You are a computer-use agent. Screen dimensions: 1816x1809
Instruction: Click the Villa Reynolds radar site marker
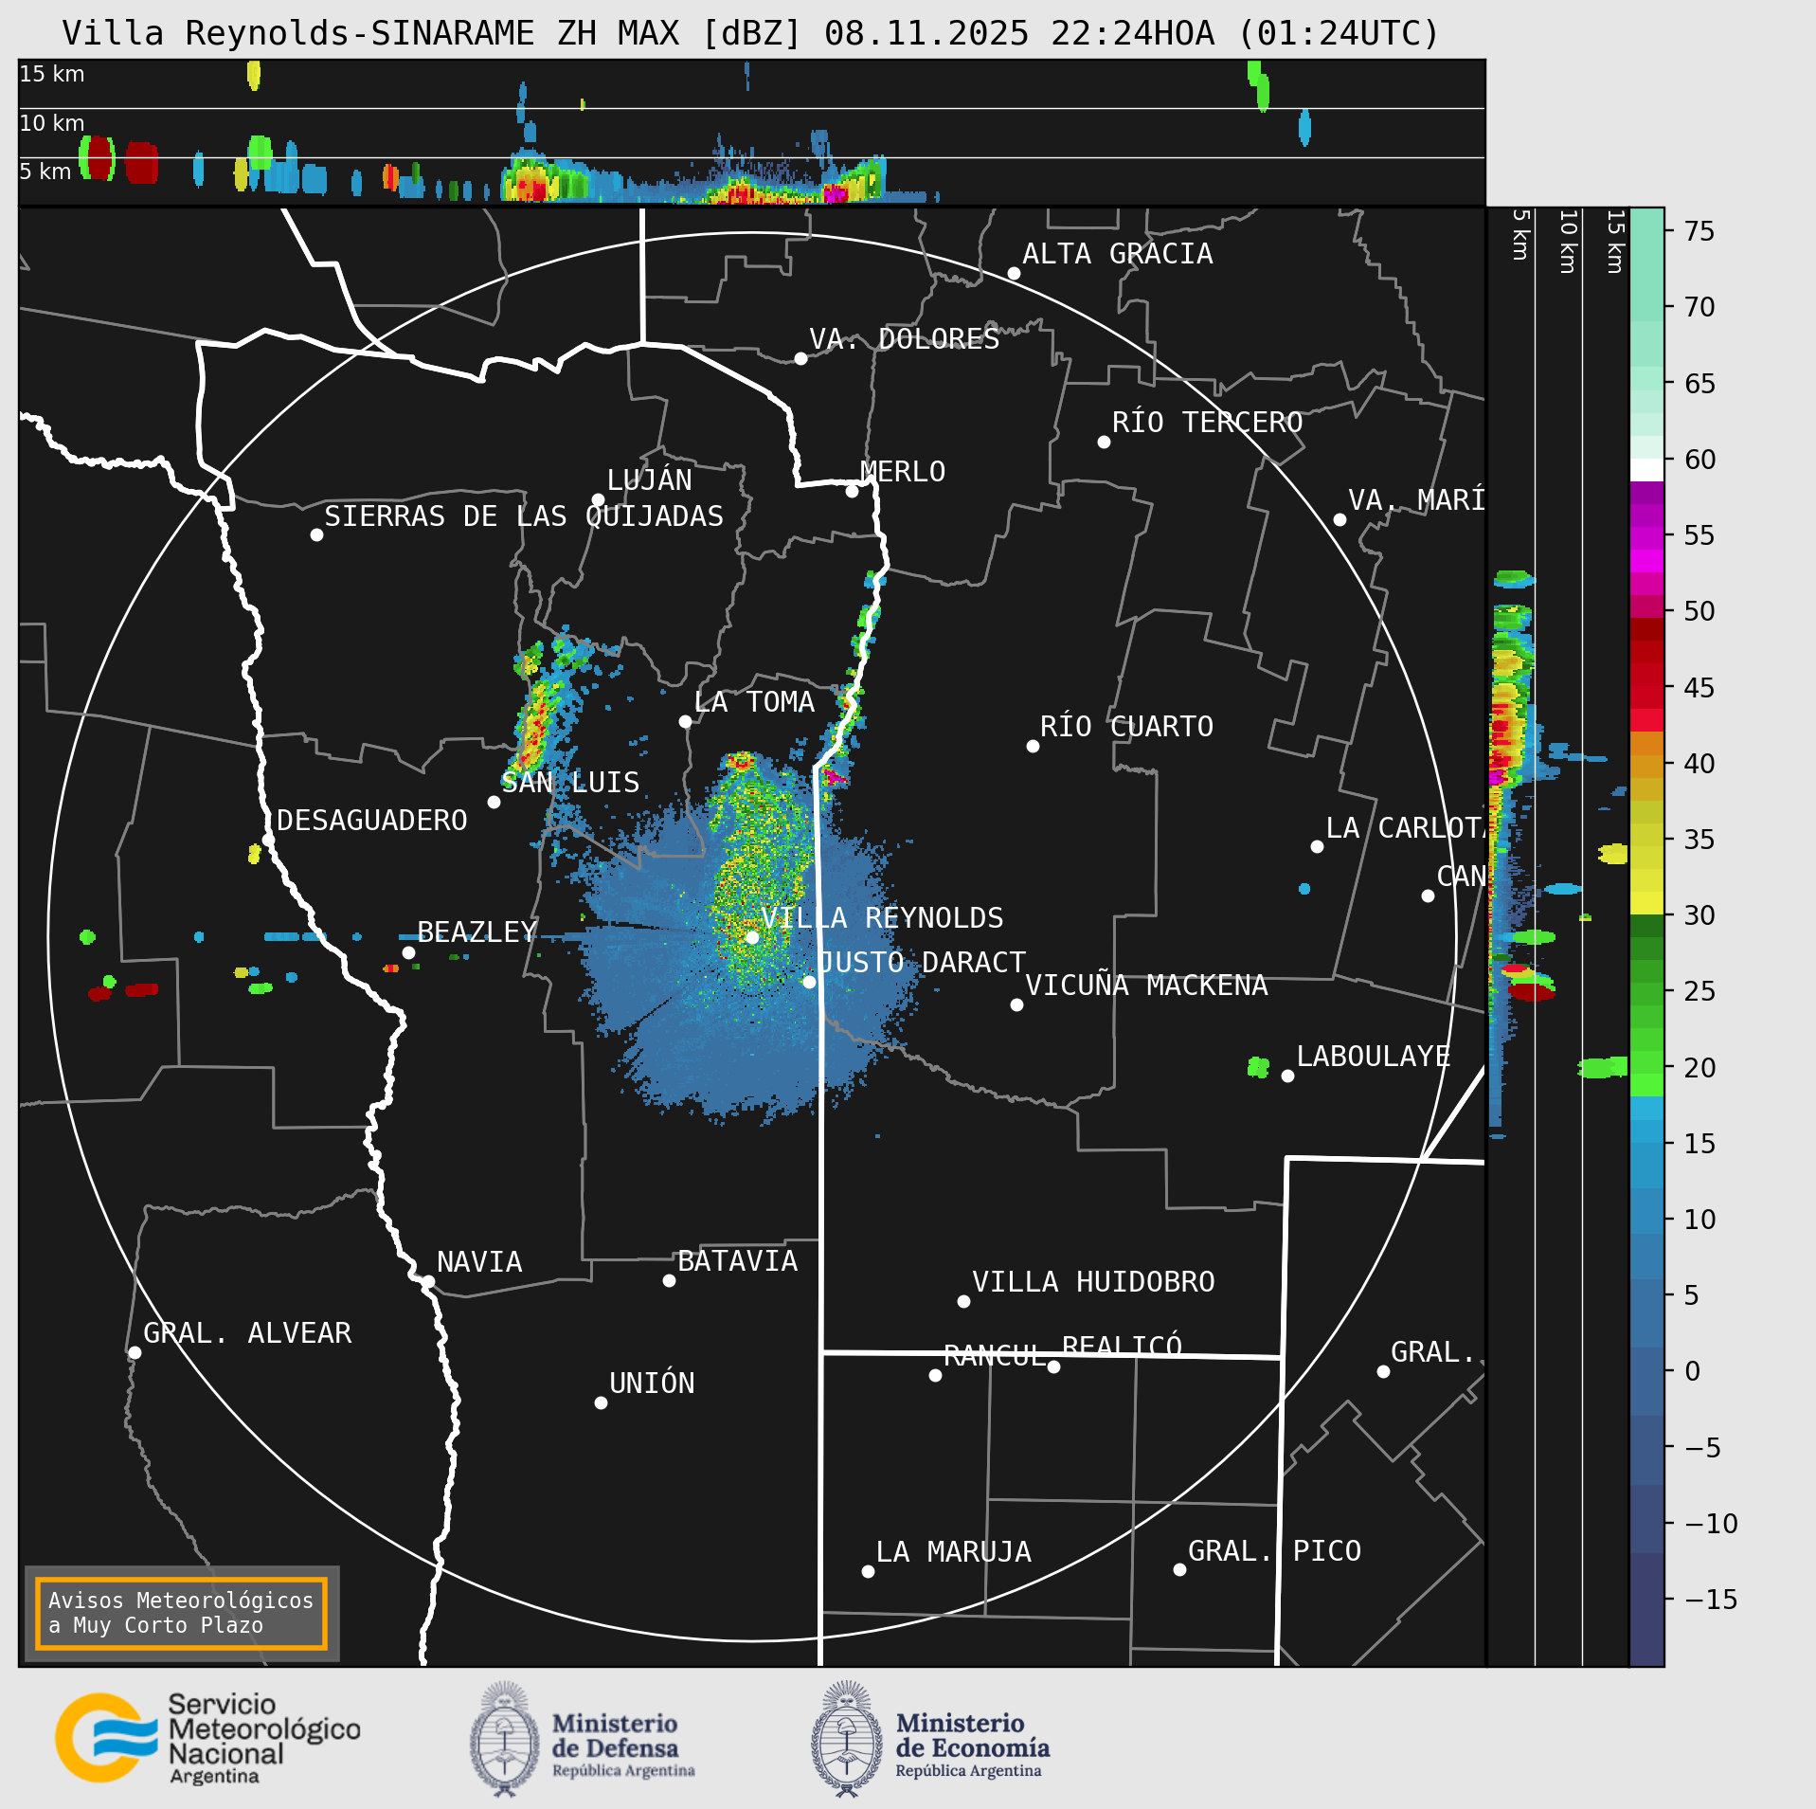point(752,937)
